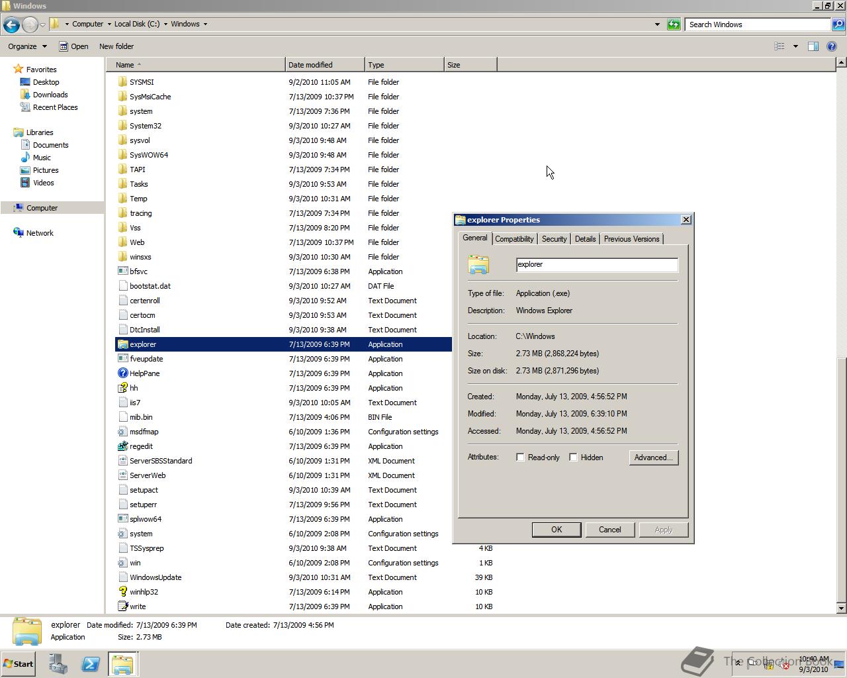Sort by the Size column header
The image size is (847, 678).
tap(470, 65)
